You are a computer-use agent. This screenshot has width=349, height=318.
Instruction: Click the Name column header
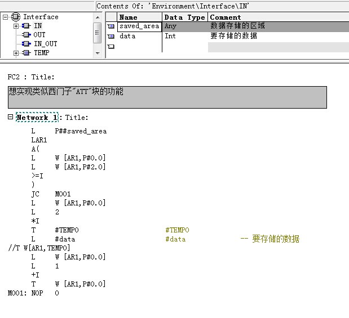click(x=140, y=17)
